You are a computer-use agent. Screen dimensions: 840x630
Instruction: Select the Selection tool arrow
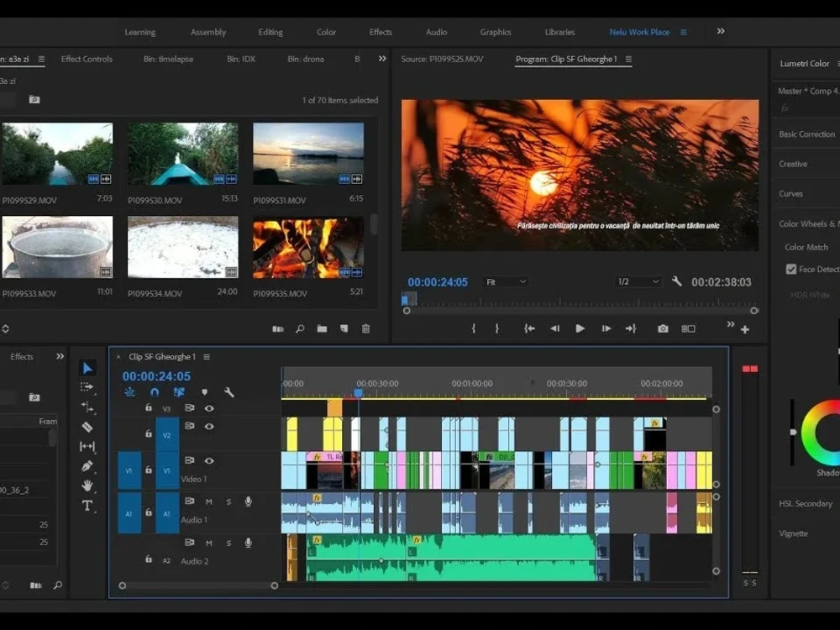(x=87, y=368)
